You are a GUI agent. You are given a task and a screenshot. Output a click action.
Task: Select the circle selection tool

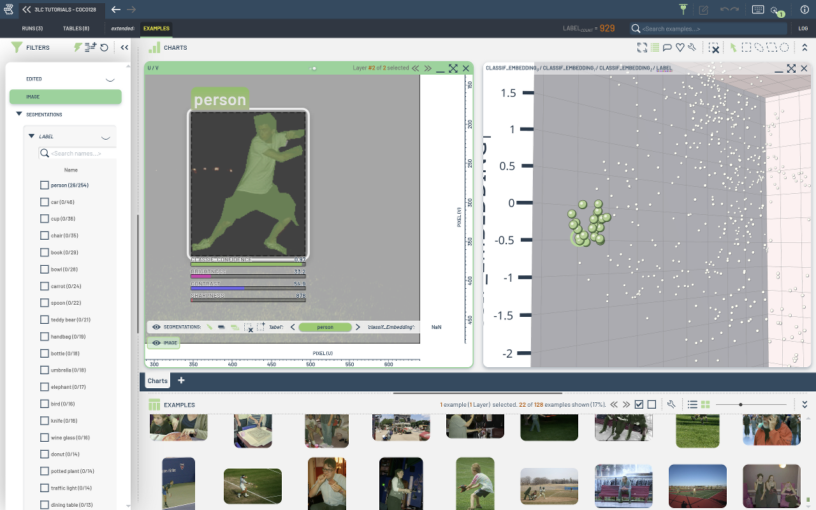pos(785,48)
